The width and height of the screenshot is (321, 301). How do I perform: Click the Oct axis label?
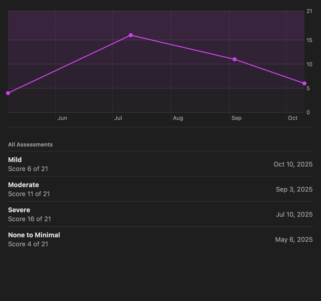click(293, 118)
